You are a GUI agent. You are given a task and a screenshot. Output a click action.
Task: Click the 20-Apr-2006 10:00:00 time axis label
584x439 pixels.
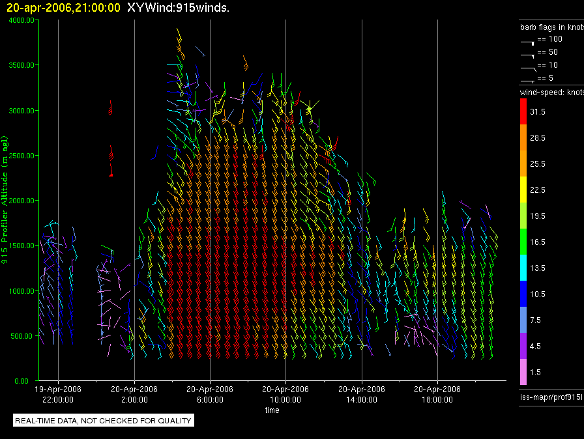[x=285, y=394]
